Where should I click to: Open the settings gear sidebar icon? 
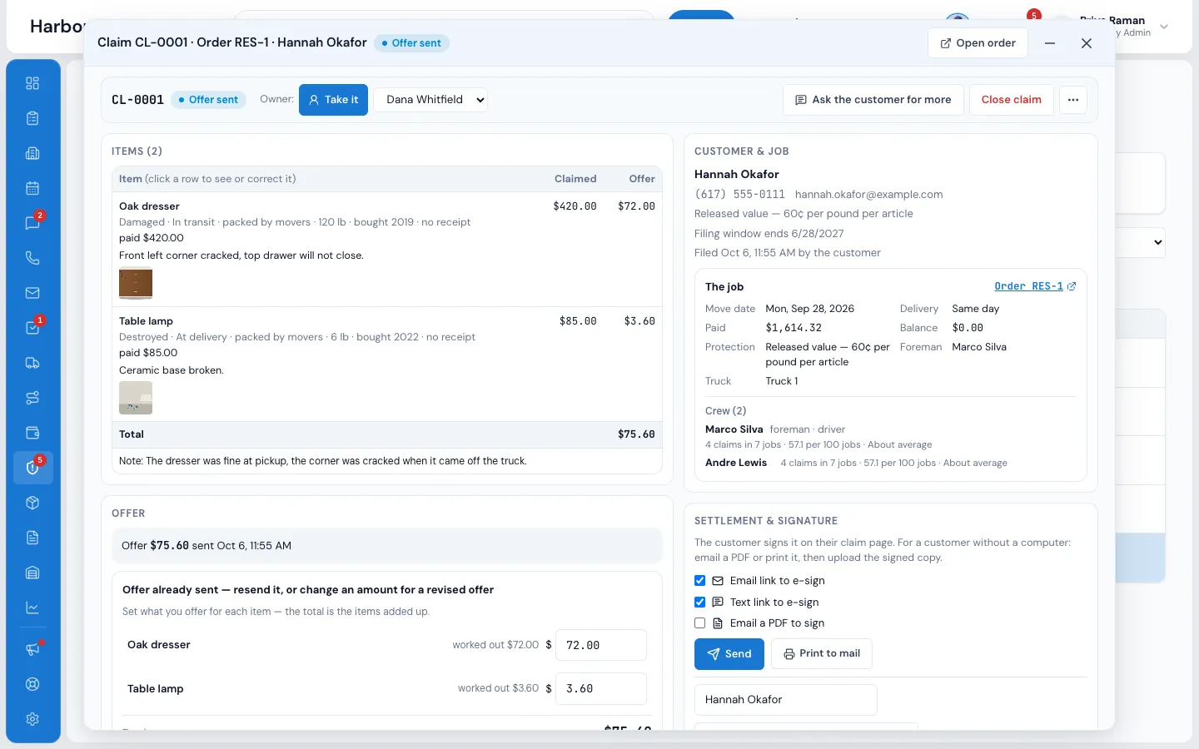[x=32, y=719]
